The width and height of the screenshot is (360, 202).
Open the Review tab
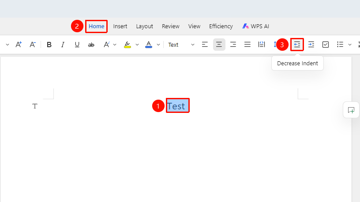coord(171,26)
